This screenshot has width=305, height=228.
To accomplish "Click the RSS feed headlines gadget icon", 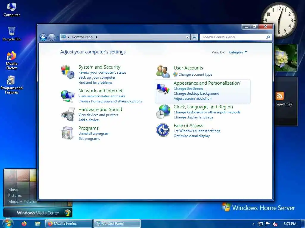I will click(279, 96).
